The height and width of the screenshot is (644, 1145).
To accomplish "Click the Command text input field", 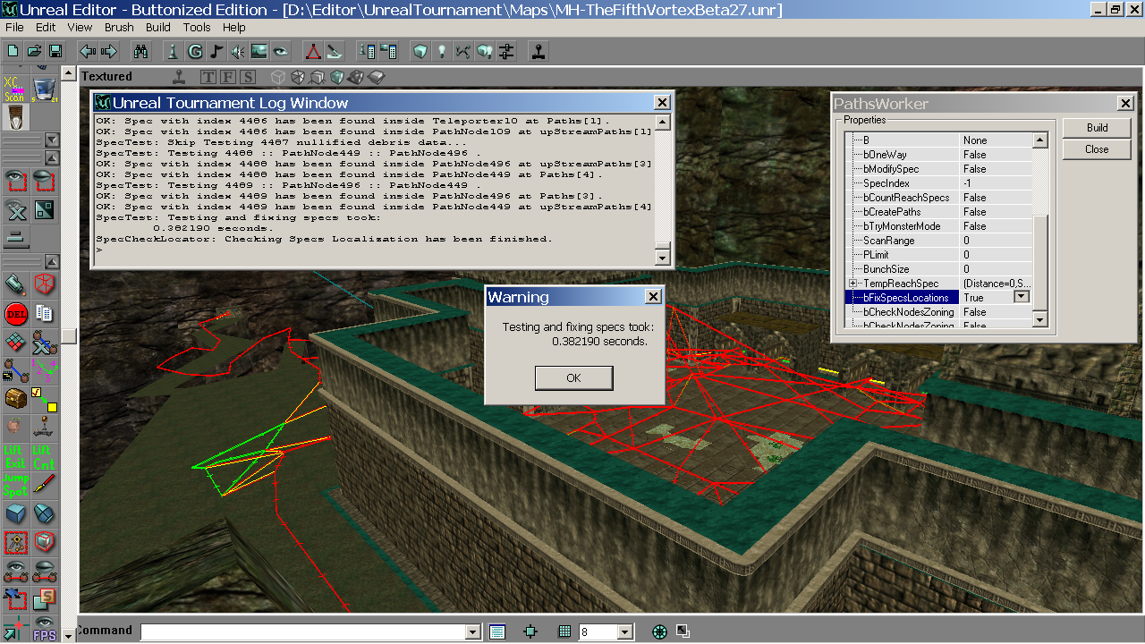I will 304,632.
